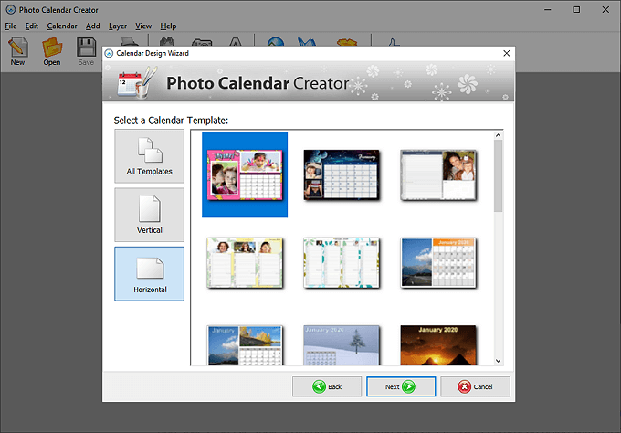The image size is (621, 433).
Task: Click the All Templates stacked pages icon
Action: pyautogui.click(x=150, y=150)
